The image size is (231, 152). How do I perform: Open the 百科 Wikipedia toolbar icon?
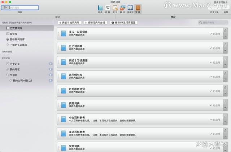pyautogui.click(x=108, y=9)
